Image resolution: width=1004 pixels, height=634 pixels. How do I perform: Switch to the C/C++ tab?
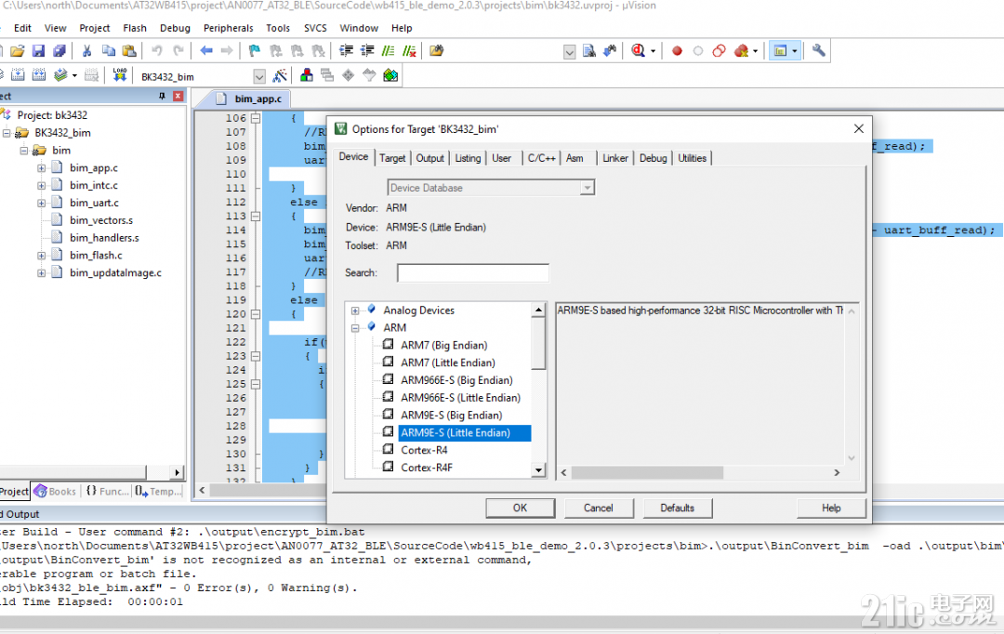pyautogui.click(x=541, y=158)
